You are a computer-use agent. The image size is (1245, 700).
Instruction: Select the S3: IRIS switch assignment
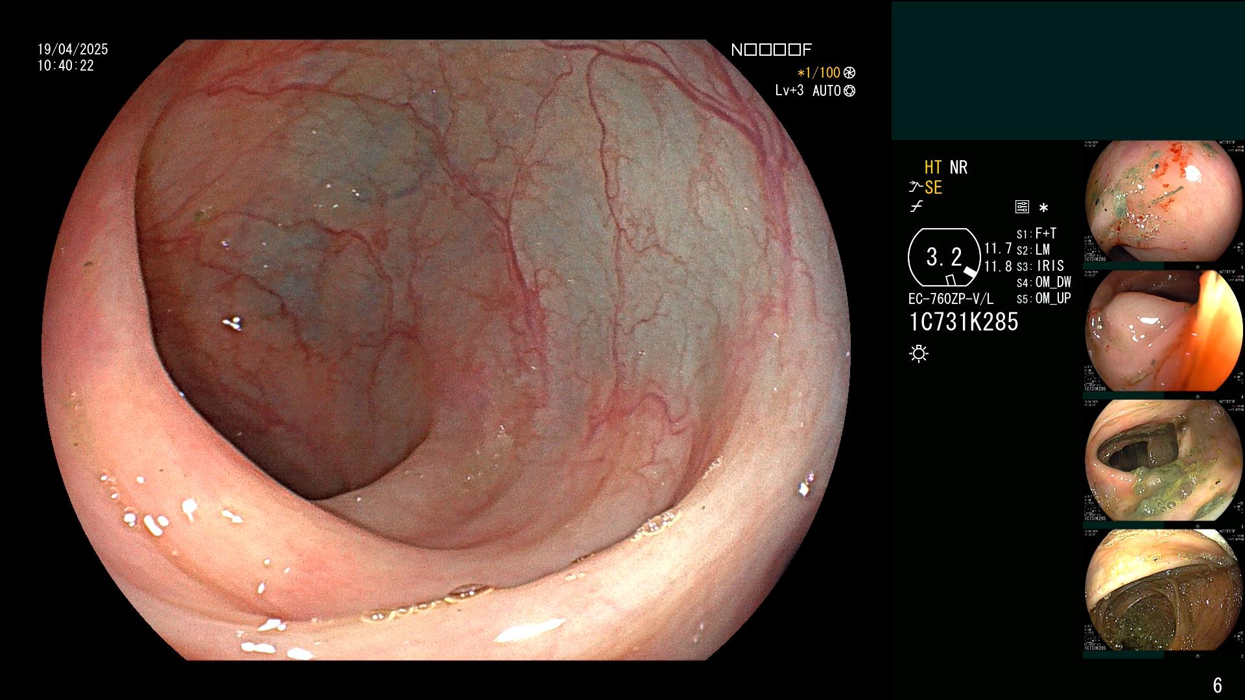[x=1040, y=266]
